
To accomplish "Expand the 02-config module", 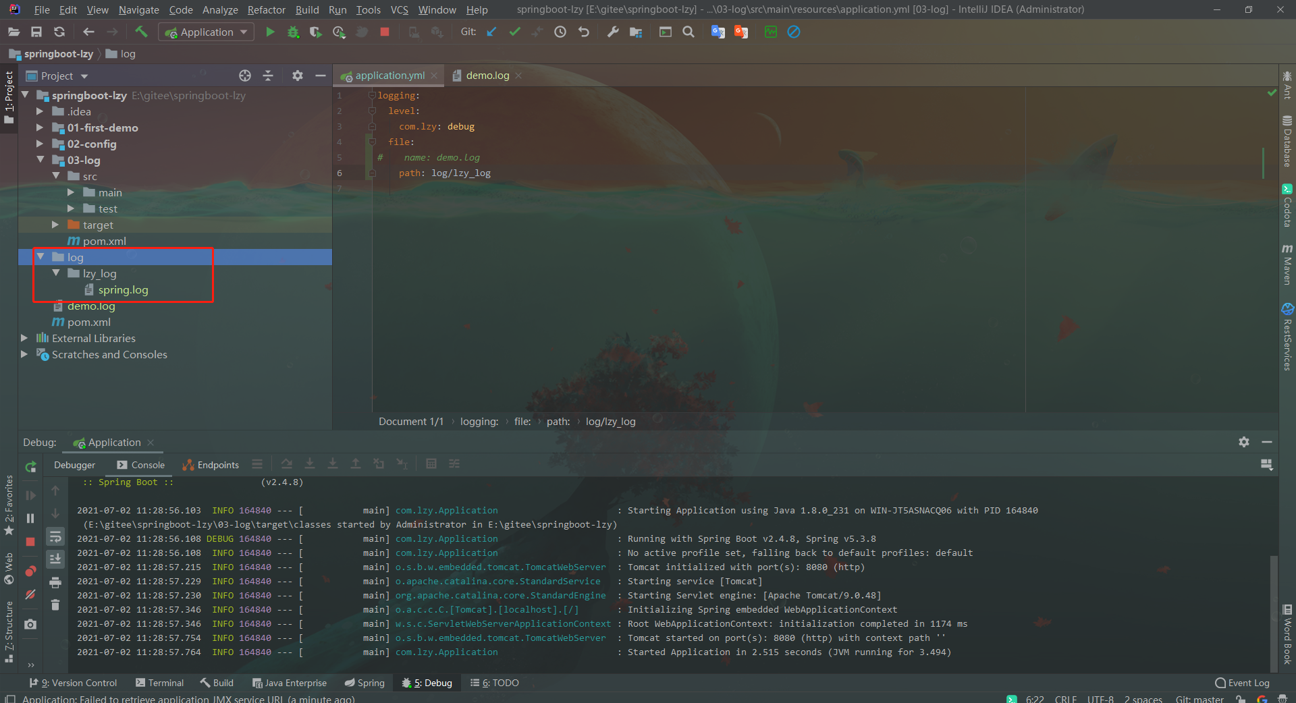I will pyautogui.click(x=40, y=144).
